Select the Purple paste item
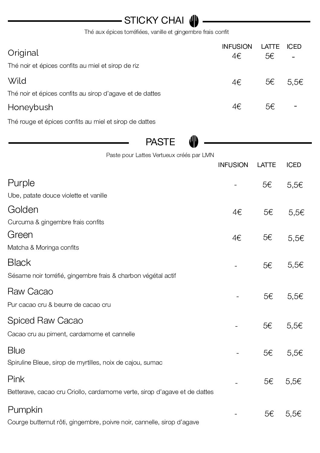The width and height of the screenshot is (320, 453). 21,183
